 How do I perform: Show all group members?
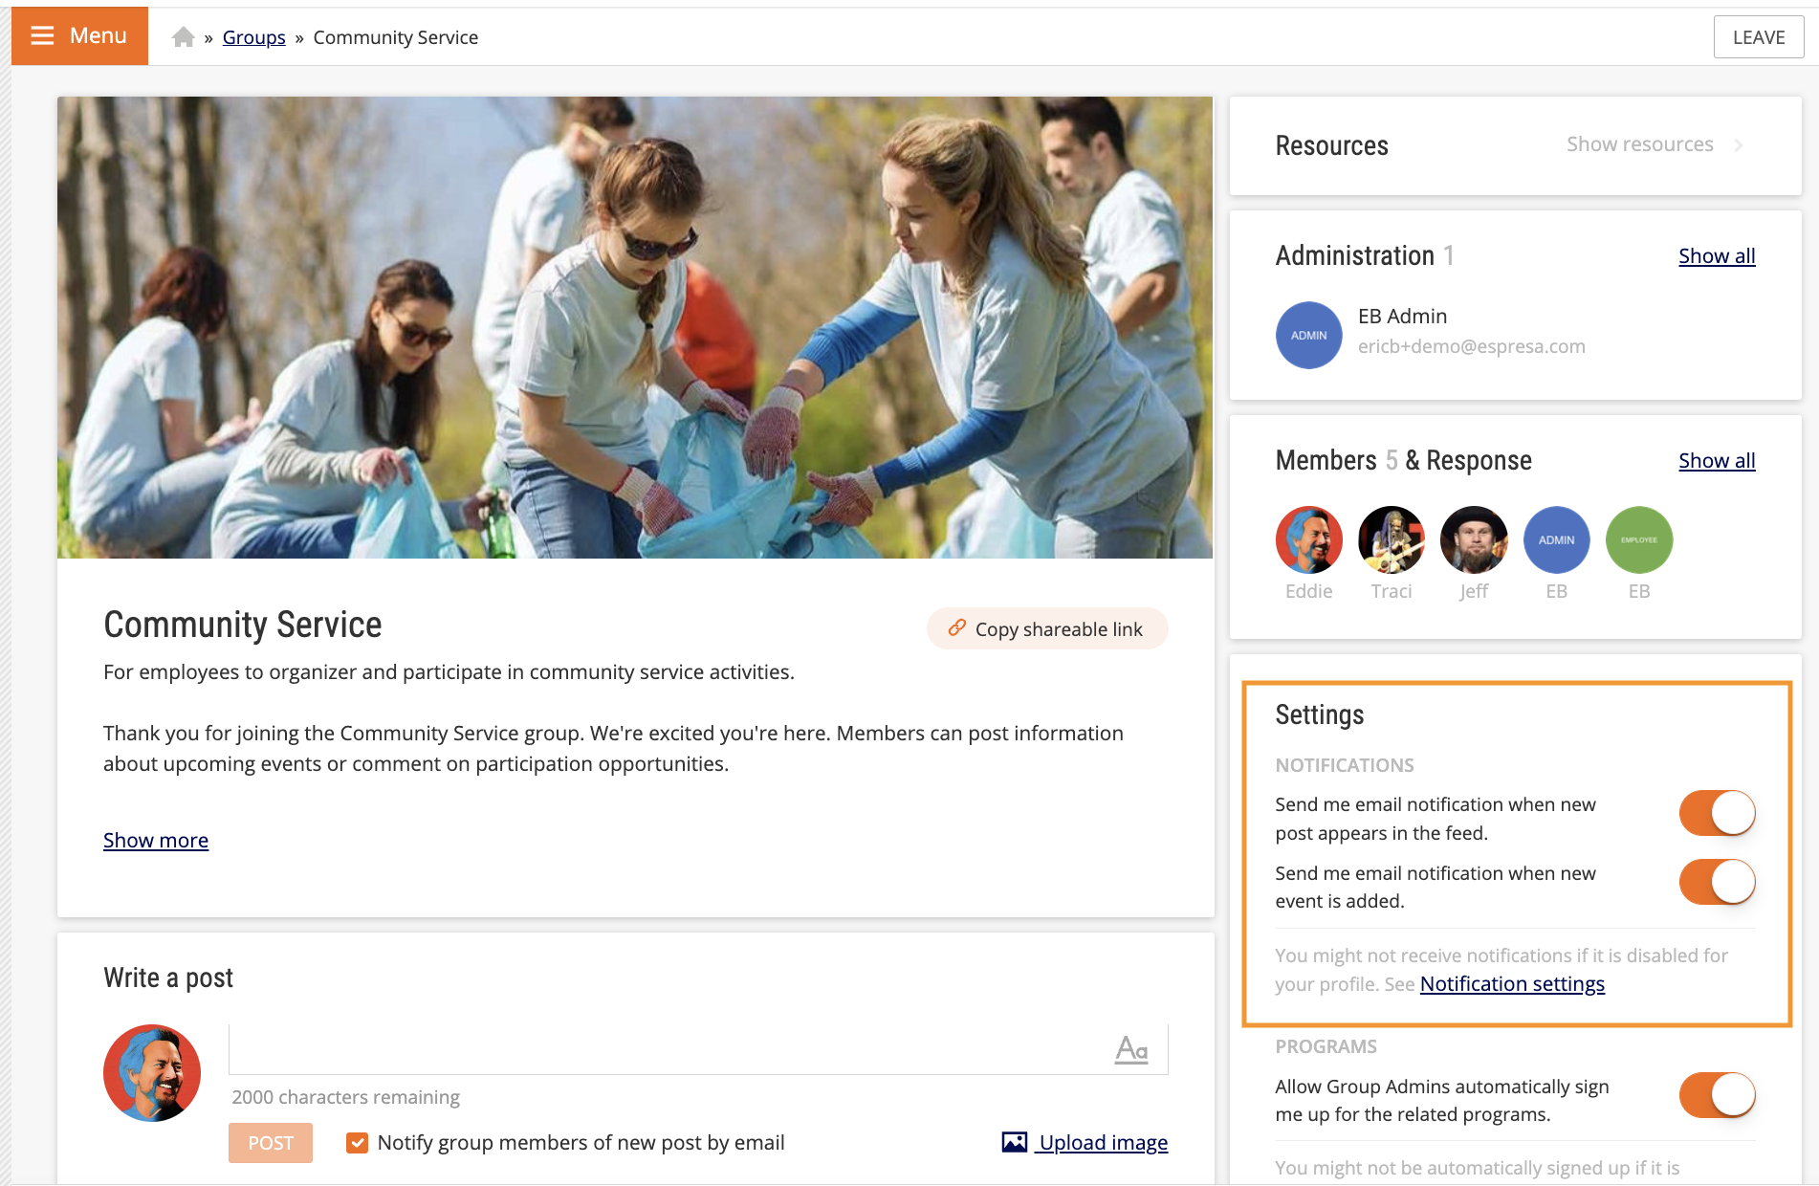click(x=1717, y=460)
